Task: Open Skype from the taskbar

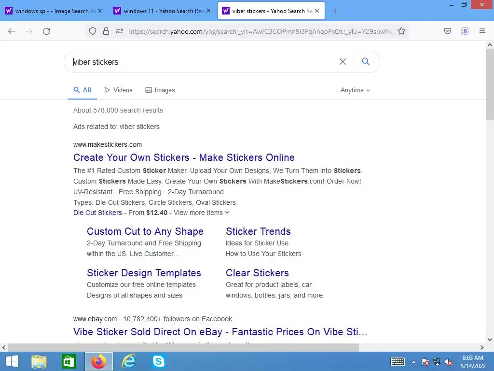Action: click(x=158, y=361)
